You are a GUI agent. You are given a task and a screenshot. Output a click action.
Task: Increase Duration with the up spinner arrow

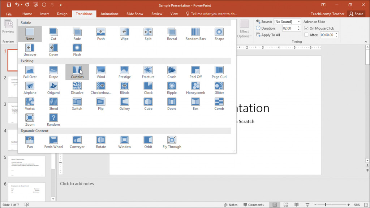298,26
